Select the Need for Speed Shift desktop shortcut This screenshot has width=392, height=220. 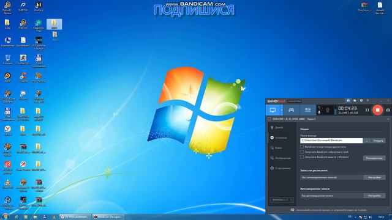click(x=23, y=7)
